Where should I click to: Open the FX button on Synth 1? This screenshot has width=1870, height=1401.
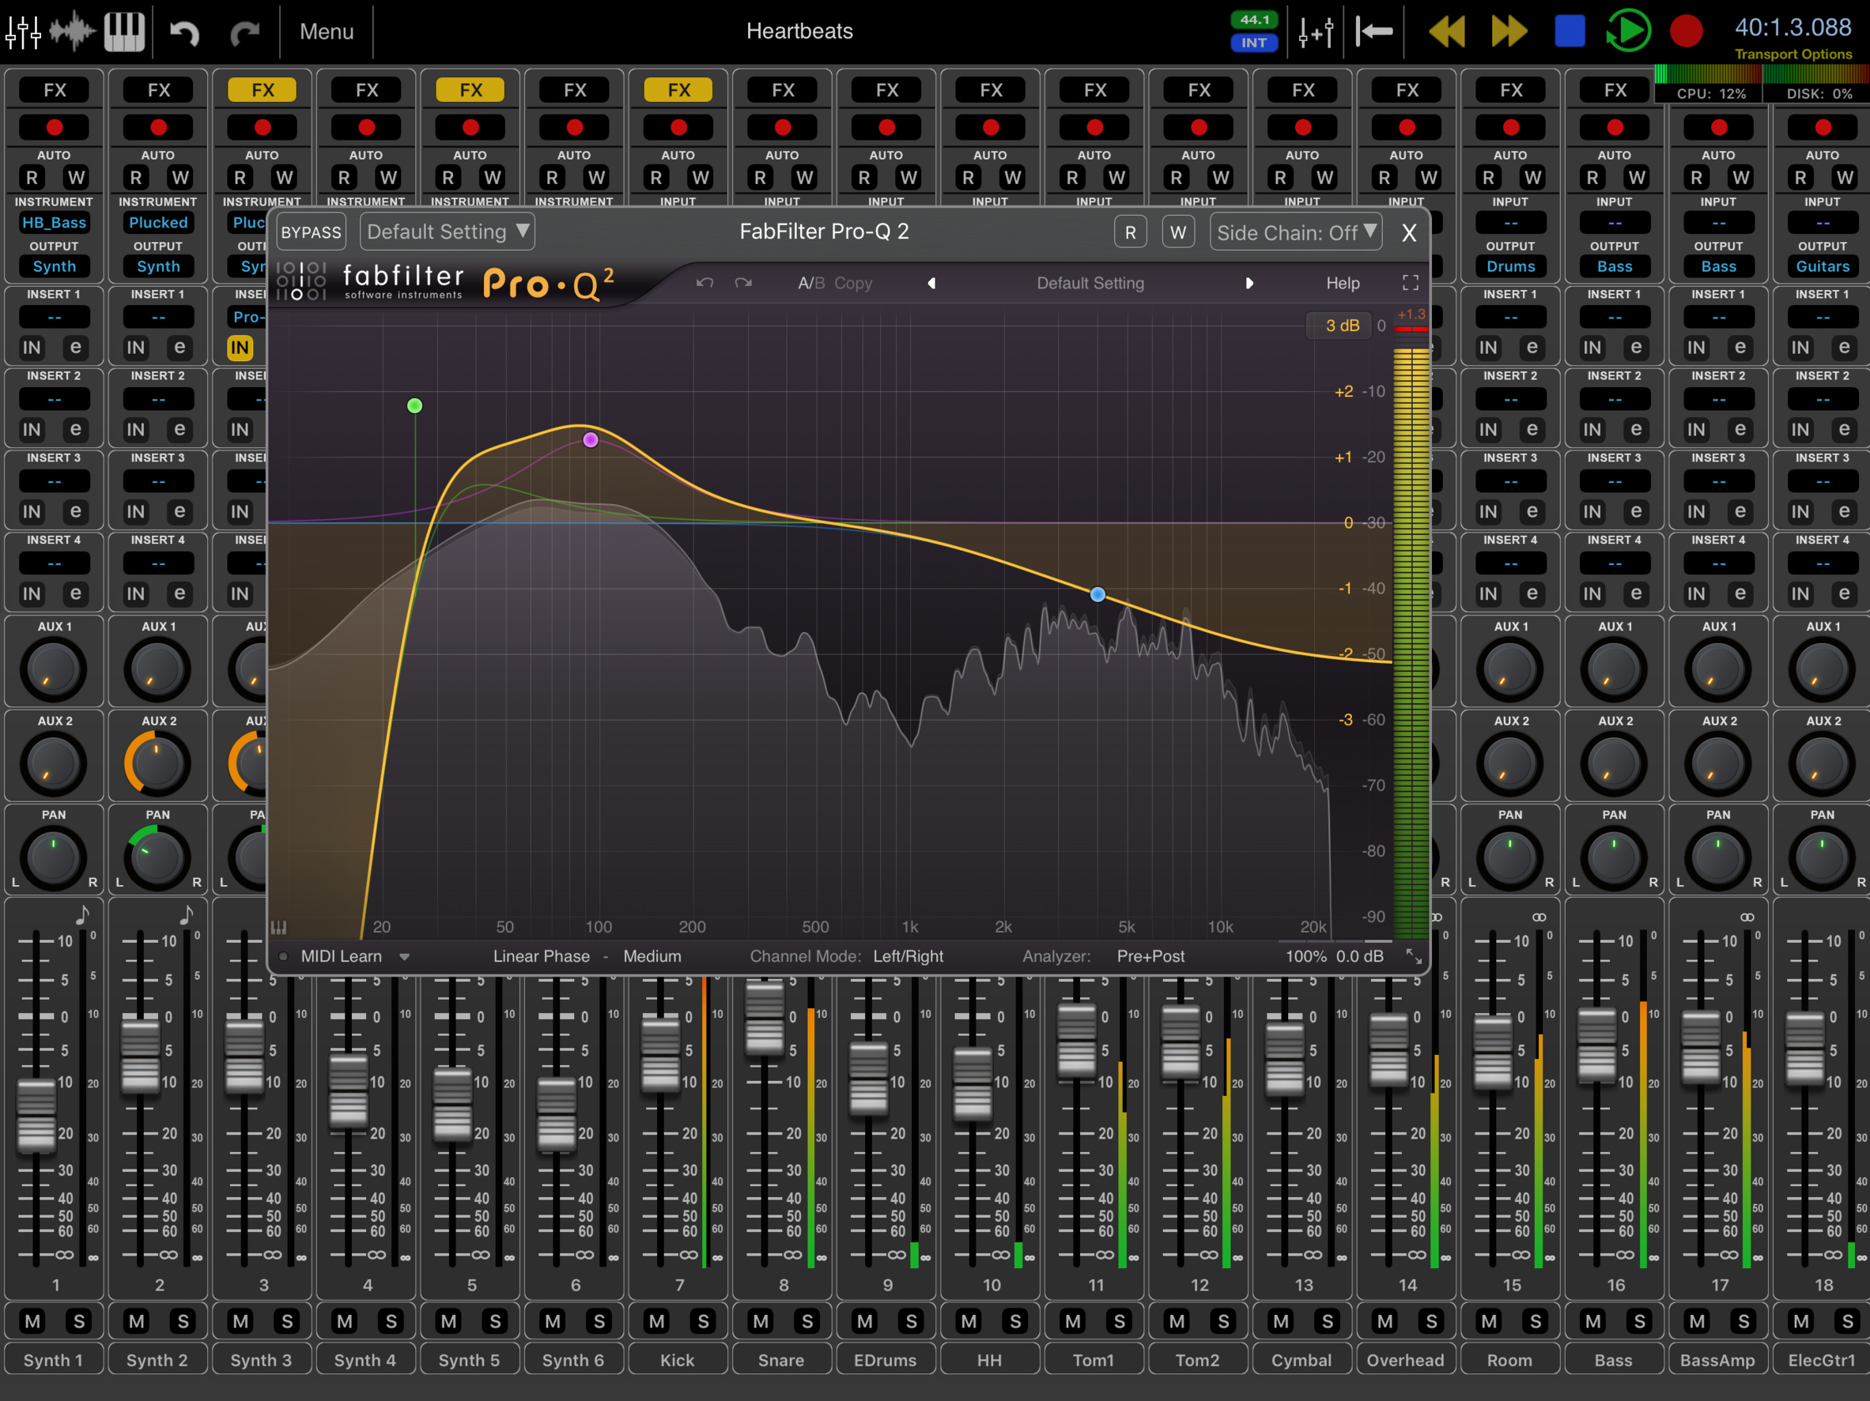(x=54, y=89)
